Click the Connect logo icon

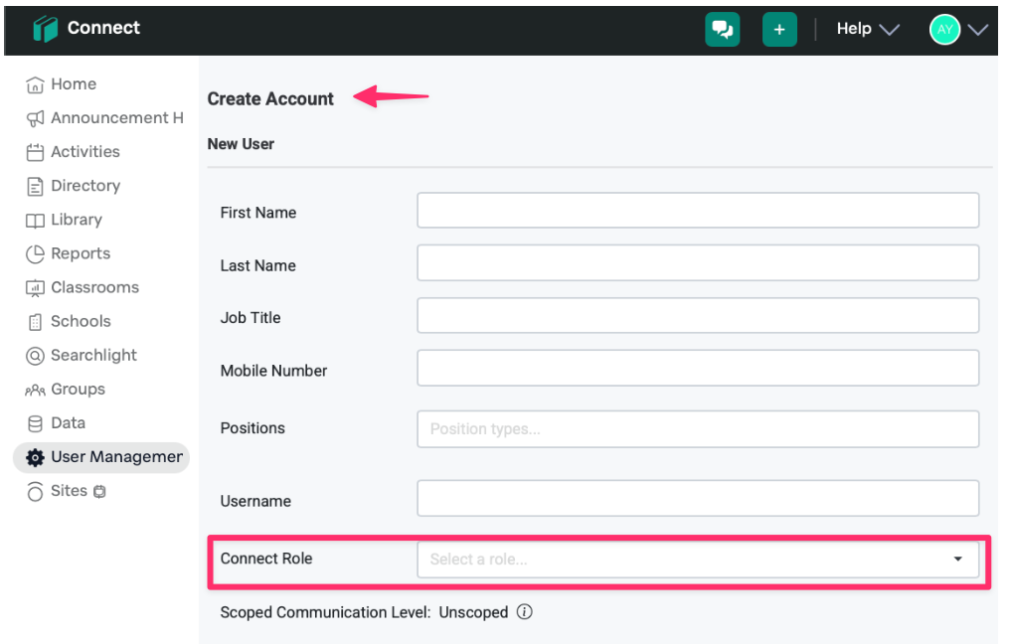[45, 29]
